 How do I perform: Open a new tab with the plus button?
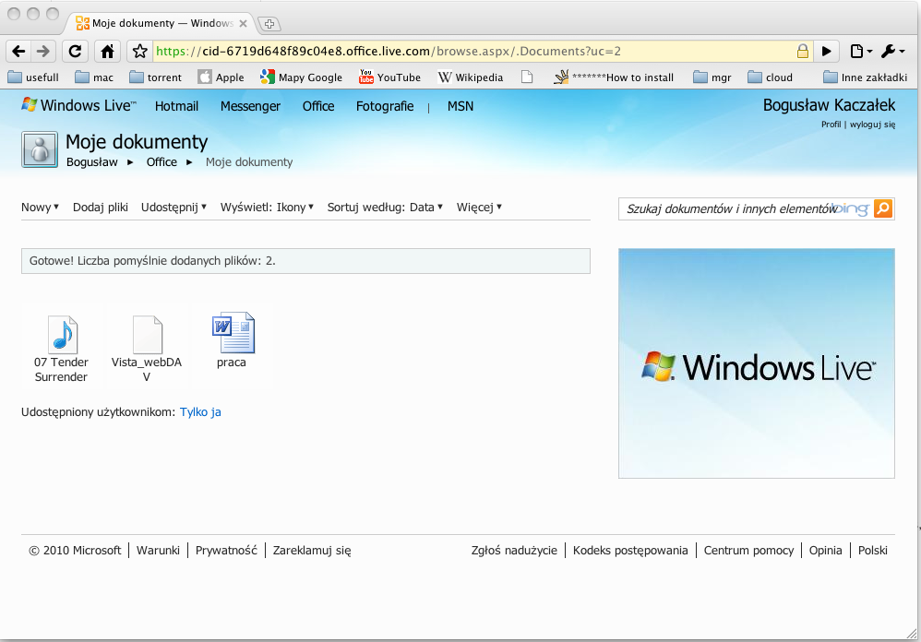pyautogui.click(x=269, y=24)
